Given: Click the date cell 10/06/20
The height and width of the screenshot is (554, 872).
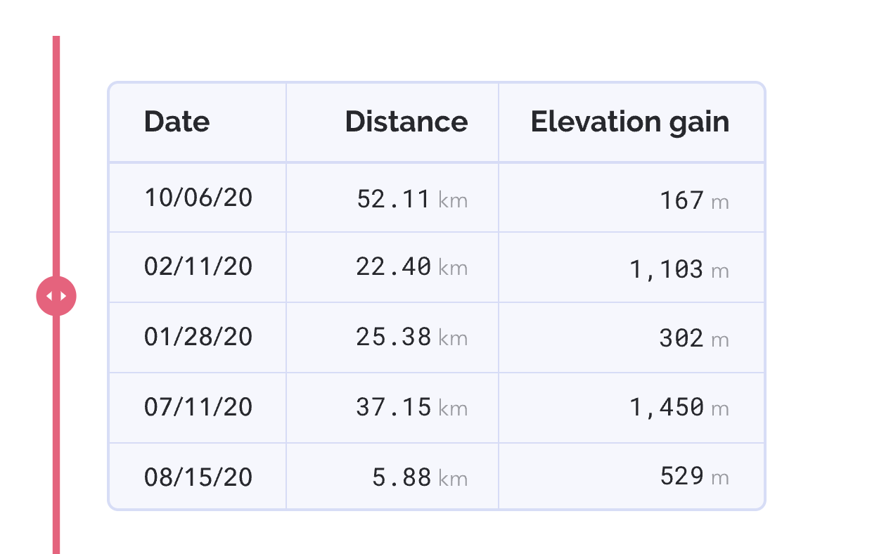Looking at the screenshot, I should 198,198.
